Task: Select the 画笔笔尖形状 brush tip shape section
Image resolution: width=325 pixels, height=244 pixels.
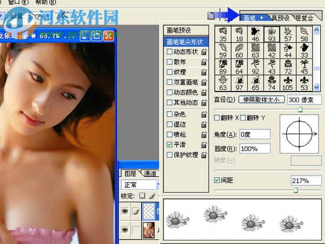Action: click(x=186, y=42)
